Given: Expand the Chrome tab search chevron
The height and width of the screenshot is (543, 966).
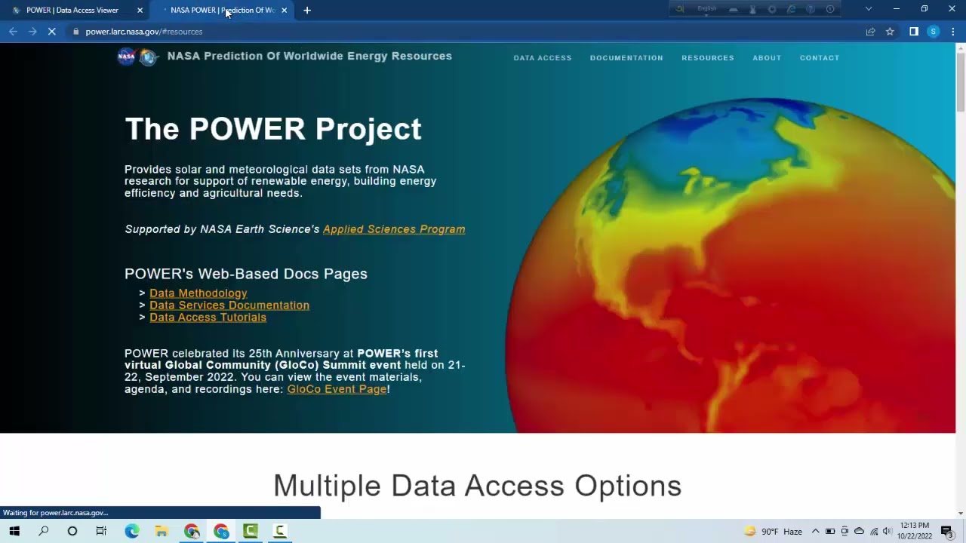Looking at the screenshot, I should coord(869,9).
